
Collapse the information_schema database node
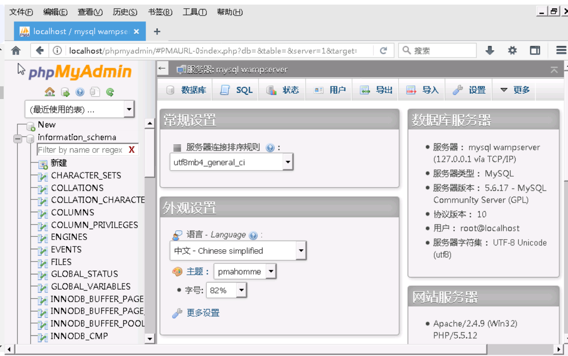[x=18, y=138]
